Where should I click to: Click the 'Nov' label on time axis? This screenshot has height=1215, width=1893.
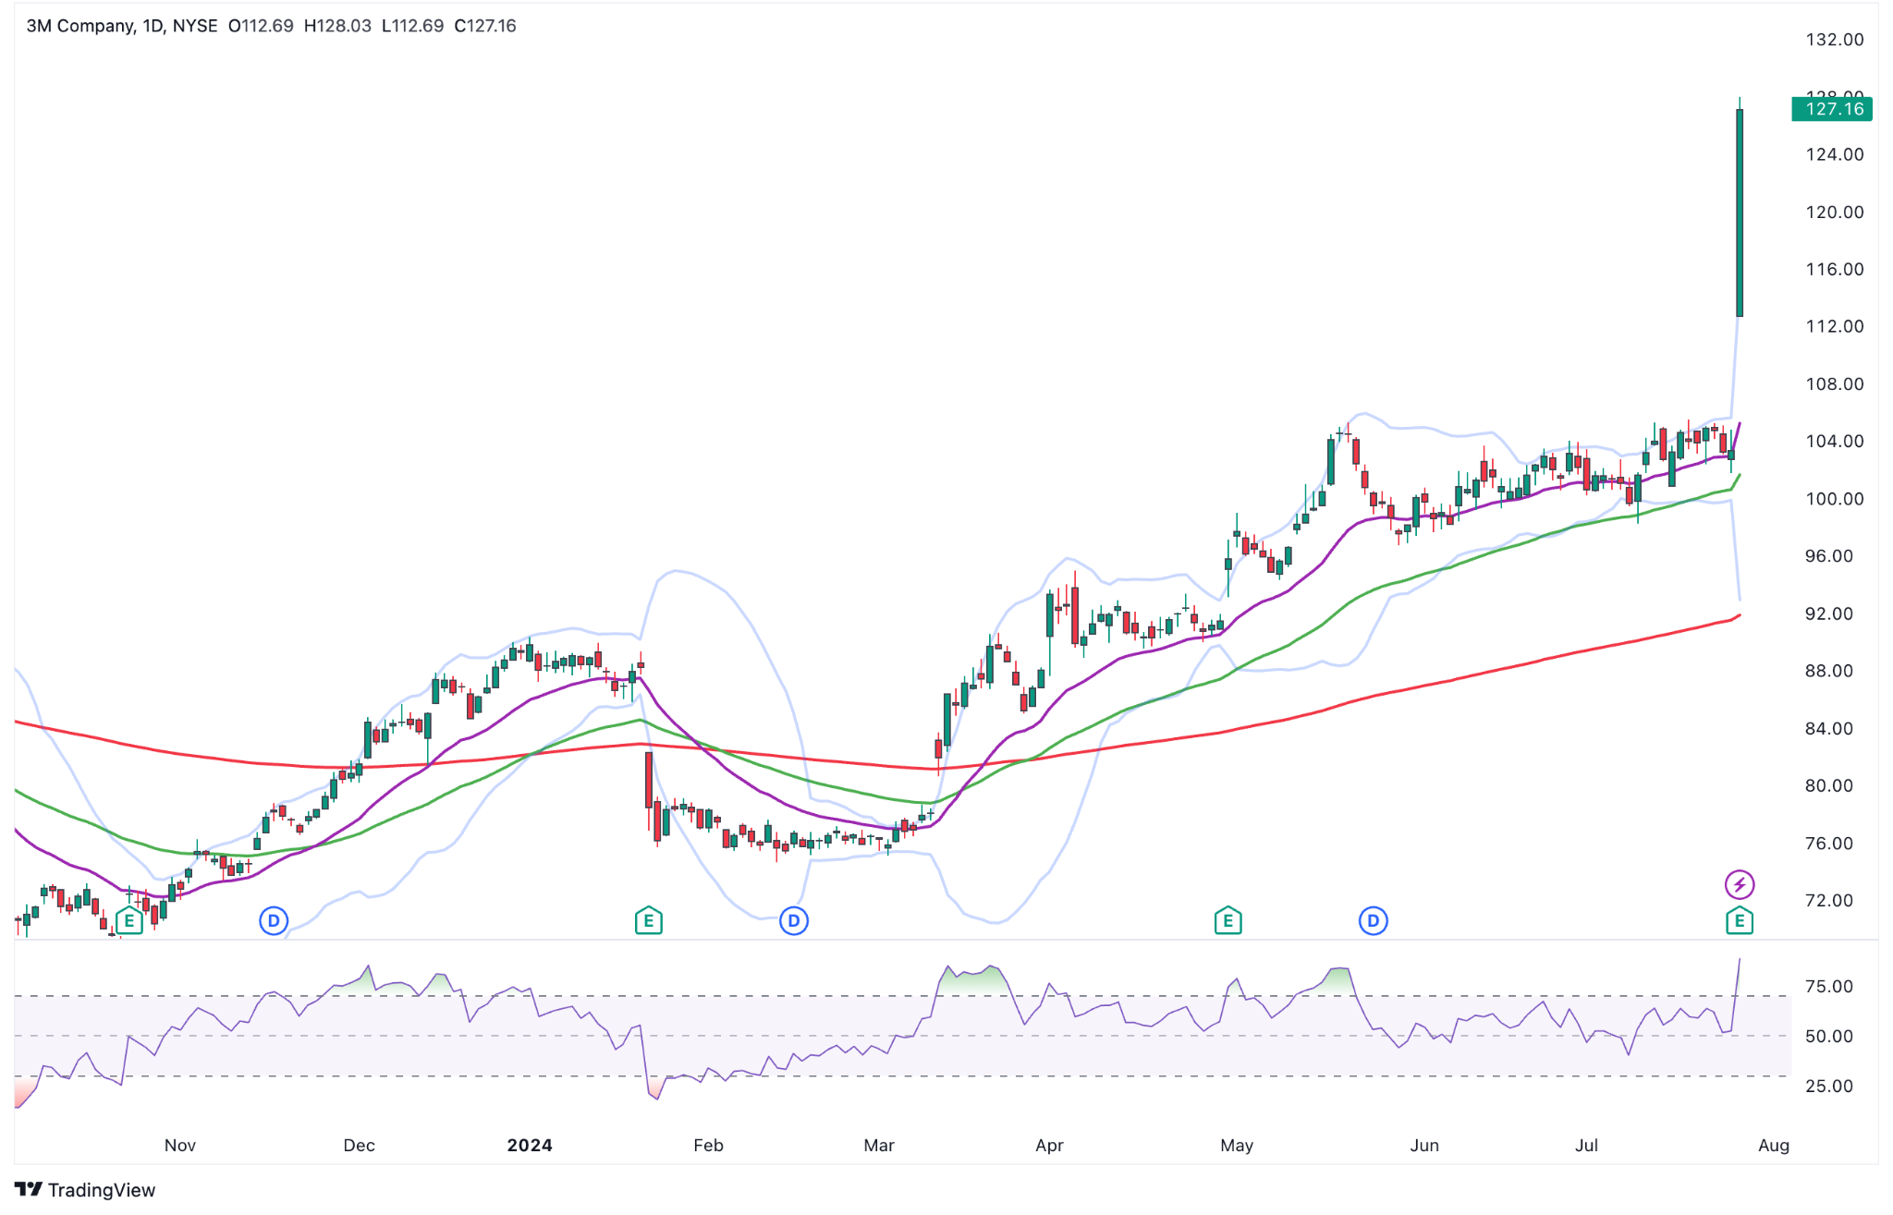(180, 1145)
